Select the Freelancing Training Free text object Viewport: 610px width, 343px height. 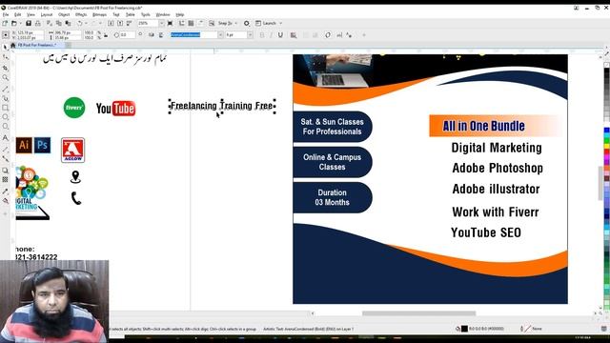pyautogui.click(x=222, y=106)
